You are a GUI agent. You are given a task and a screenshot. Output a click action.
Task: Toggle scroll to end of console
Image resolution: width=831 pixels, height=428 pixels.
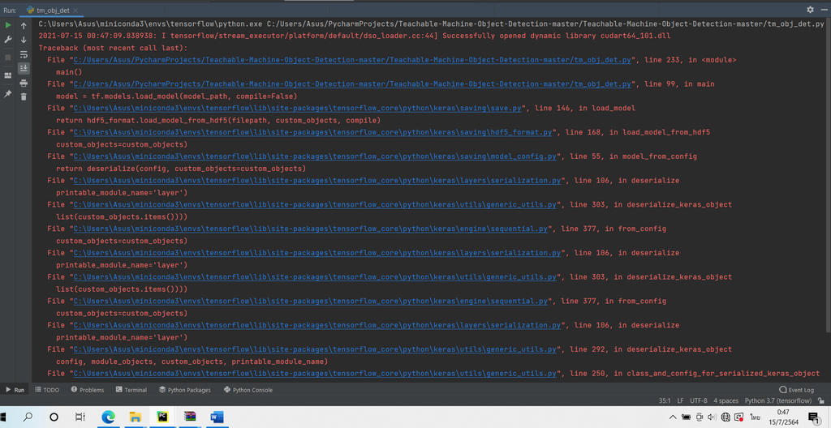coord(24,68)
